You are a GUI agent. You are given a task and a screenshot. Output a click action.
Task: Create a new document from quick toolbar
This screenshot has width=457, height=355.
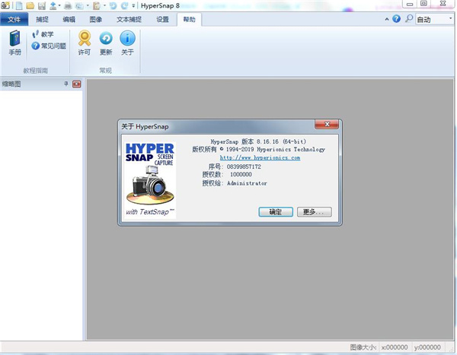point(19,5)
